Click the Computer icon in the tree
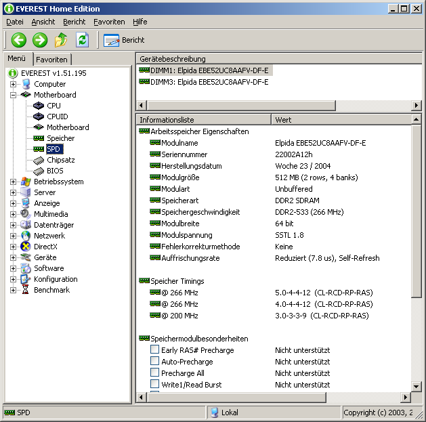 tap(26, 84)
